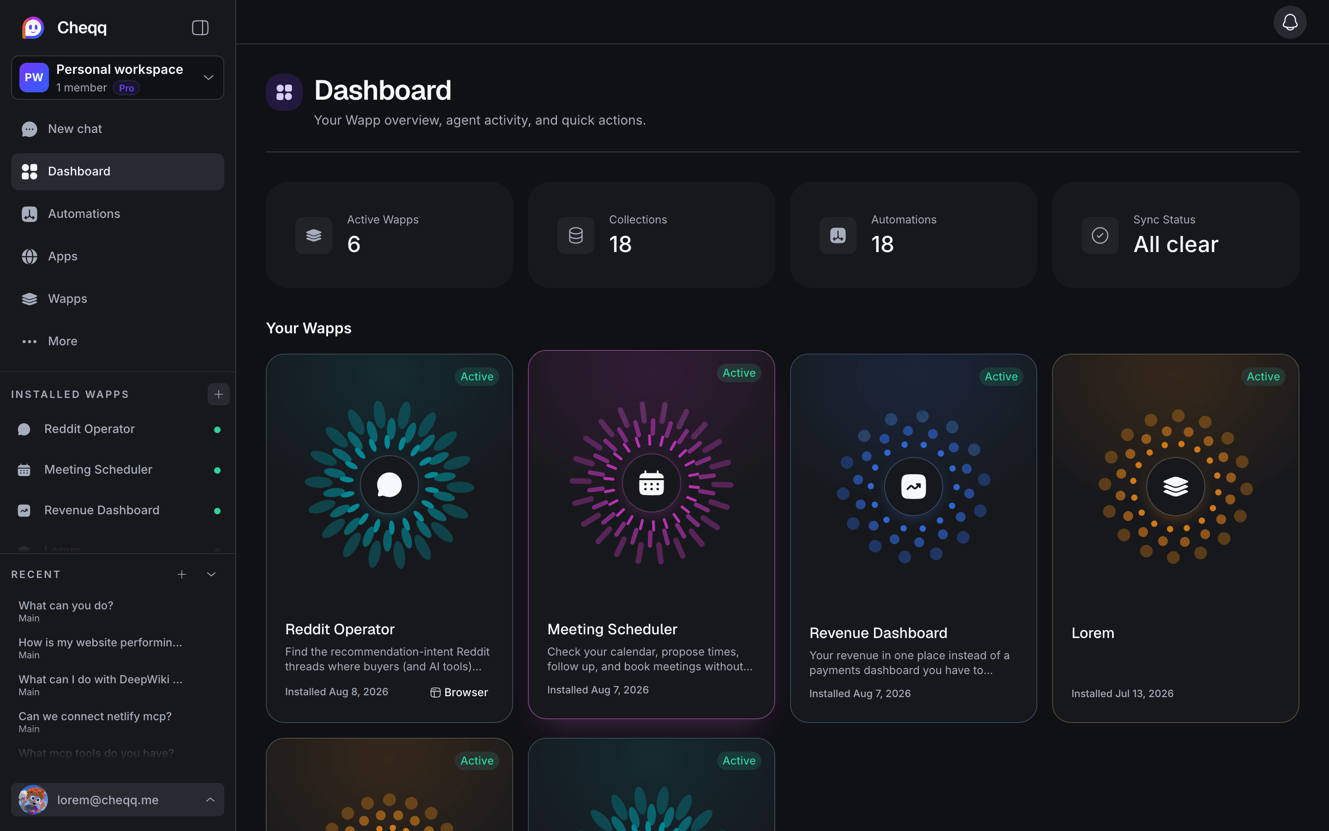Screen dimensions: 1329x831
Task: Go to Automations in sidebar
Action: 118,214
